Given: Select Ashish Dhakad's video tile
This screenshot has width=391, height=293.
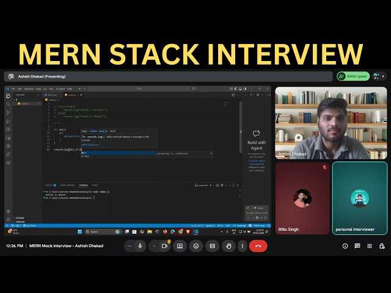Looking at the screenshot, I should (331, 123).
